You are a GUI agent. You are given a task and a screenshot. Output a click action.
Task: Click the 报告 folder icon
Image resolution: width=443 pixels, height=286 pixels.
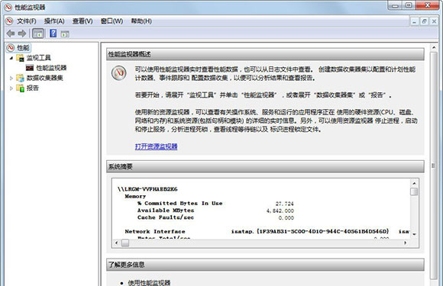coord(20,88)
